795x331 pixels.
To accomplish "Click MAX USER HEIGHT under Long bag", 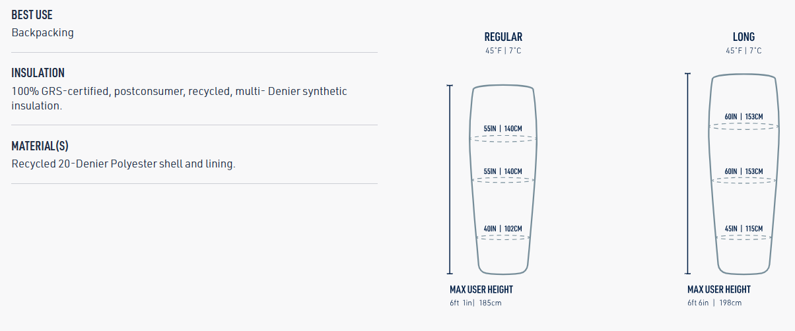I will (719, 289).
